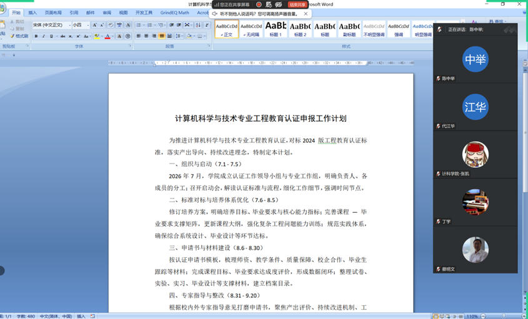The image size is (528, 319).
Task: Decrease paragraph indent
Action: pyautogui.click(x=171, y=25)
